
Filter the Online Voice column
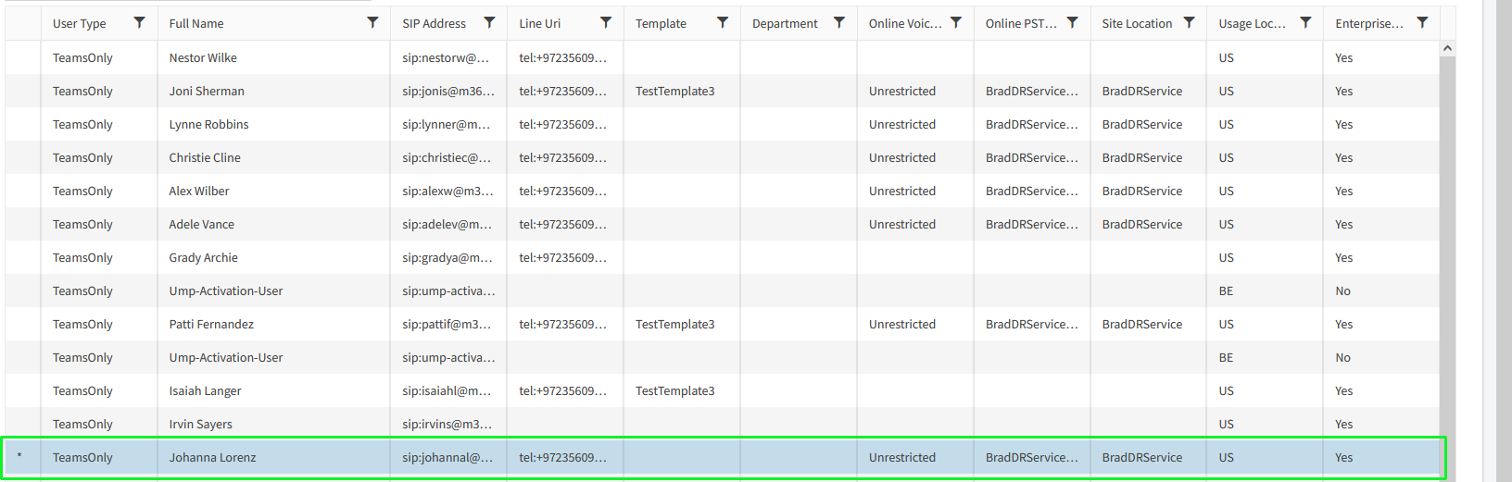956,23
